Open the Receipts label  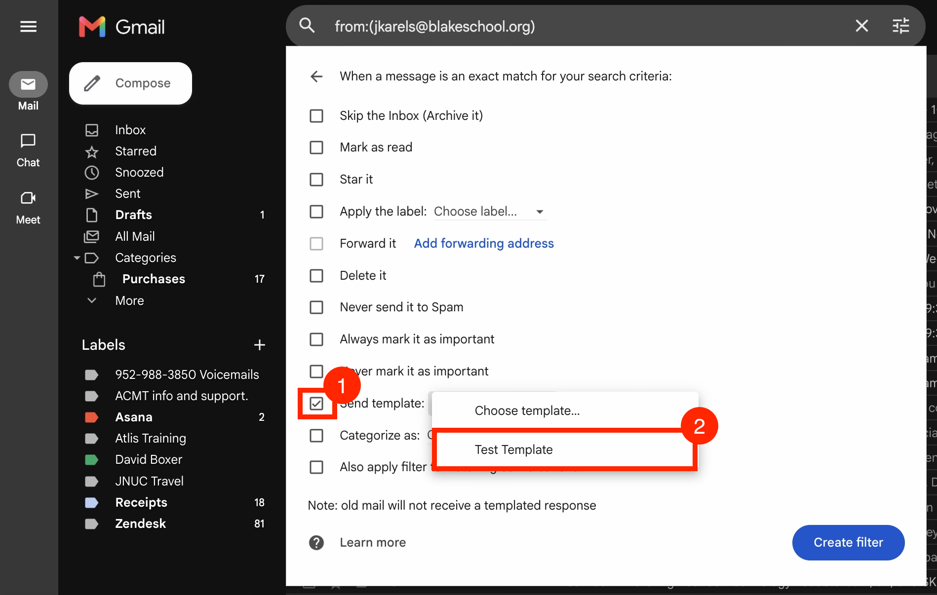[141, 502]
